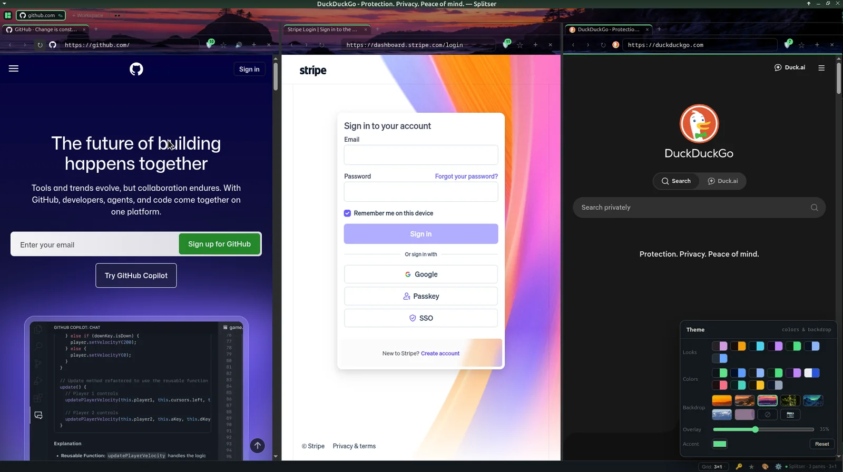843x472 pixels.
Task: Select the orange Looks swatch
Action: click(x=738, y=346)
